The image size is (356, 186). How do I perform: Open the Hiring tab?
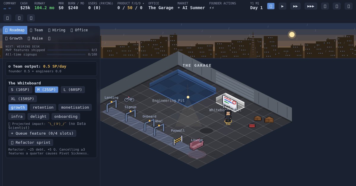(x=57, y=30)
